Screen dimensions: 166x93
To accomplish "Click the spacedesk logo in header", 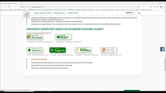I will pyautogui.click(x=26, y=15).
